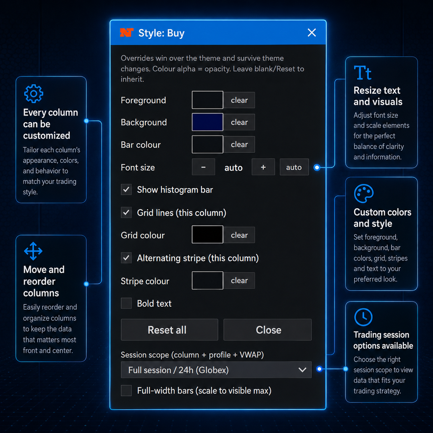This screenshot has width=433, height=433.
Task: Toggle Grid lines (this column) checkbox
Action: pos(126,213)
